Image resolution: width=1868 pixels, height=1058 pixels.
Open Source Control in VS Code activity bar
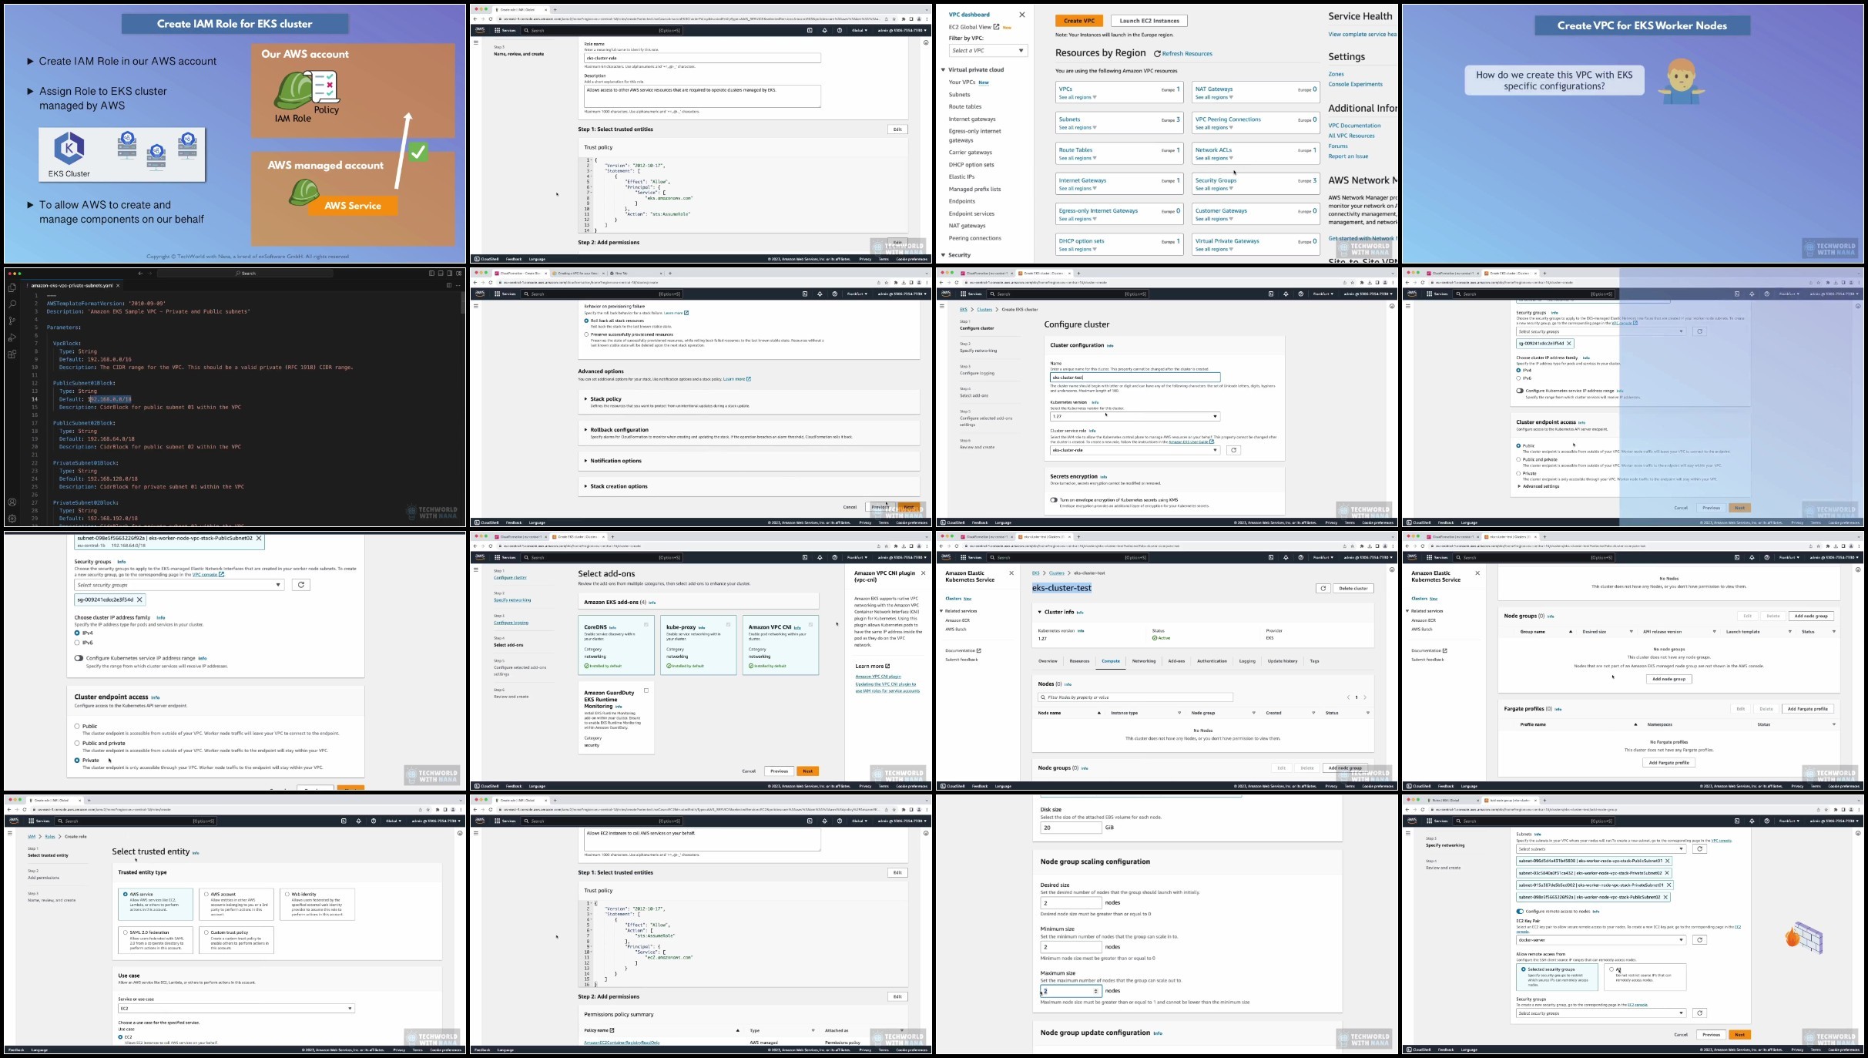point(12,321)
